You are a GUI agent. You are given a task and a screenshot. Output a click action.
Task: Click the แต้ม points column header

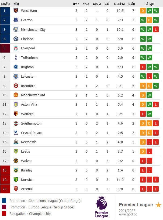131,4
